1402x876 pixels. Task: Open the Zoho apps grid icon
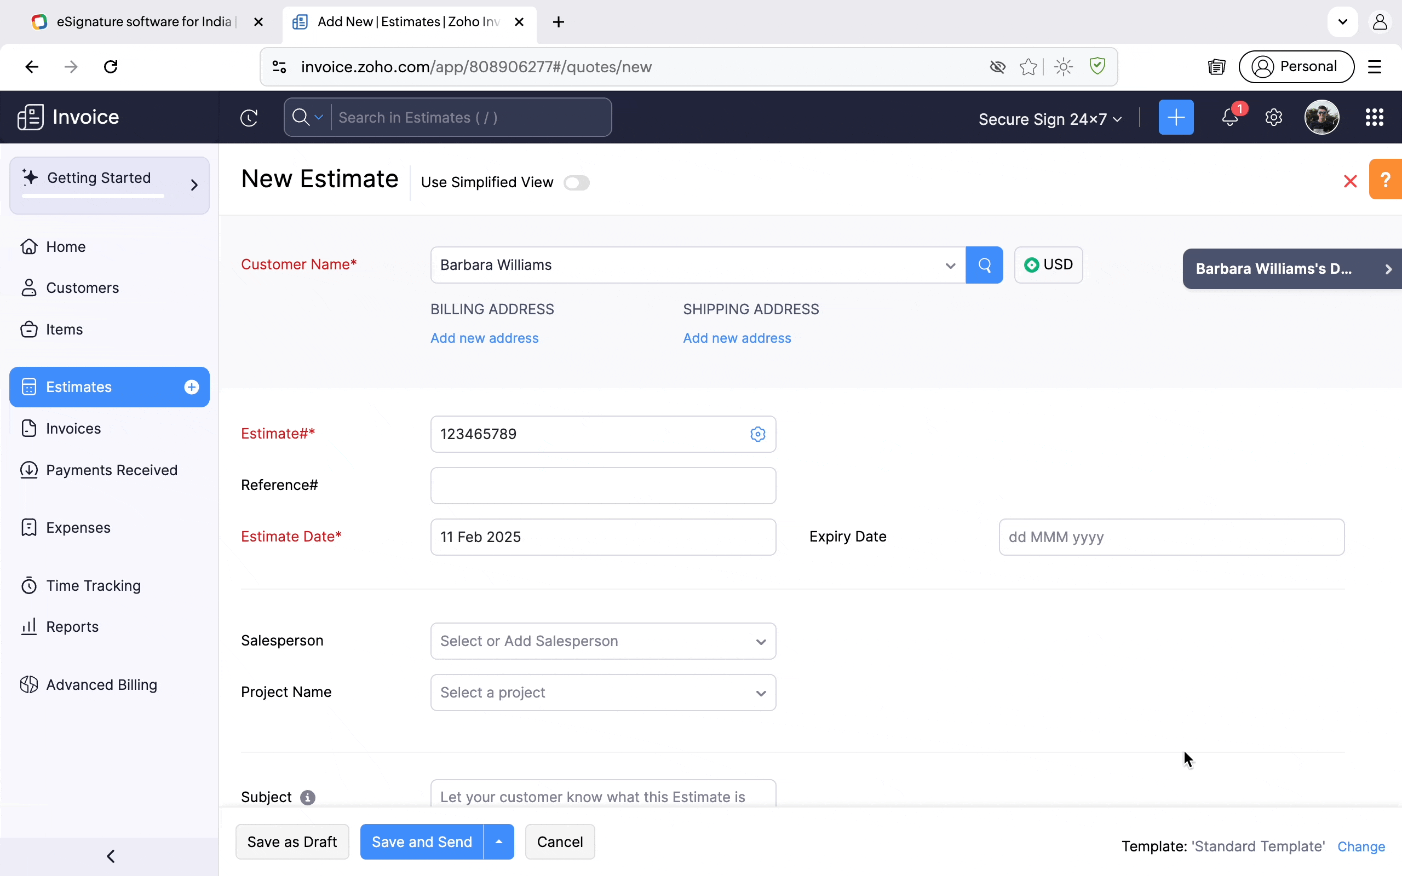point(1374,118)
